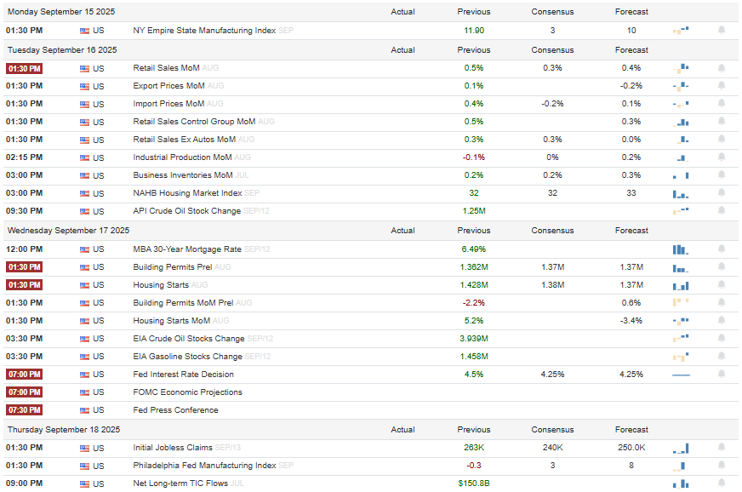Toggle alert bell for Retail Sales MoM
Image resolution: width=742 pixels, height=492 pixels.
point(722,68)
